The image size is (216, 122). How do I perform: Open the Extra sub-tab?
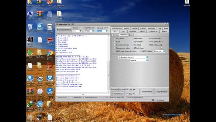pyautogui.click(x=131, y=35)
